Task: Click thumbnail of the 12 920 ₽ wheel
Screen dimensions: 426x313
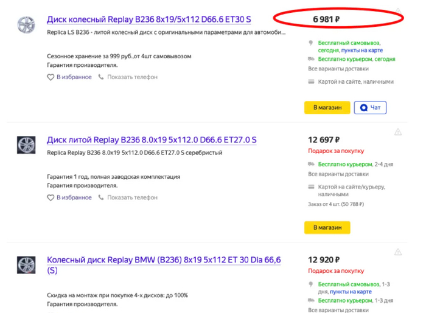Action: pyautogui.click(x=26, y=265)
